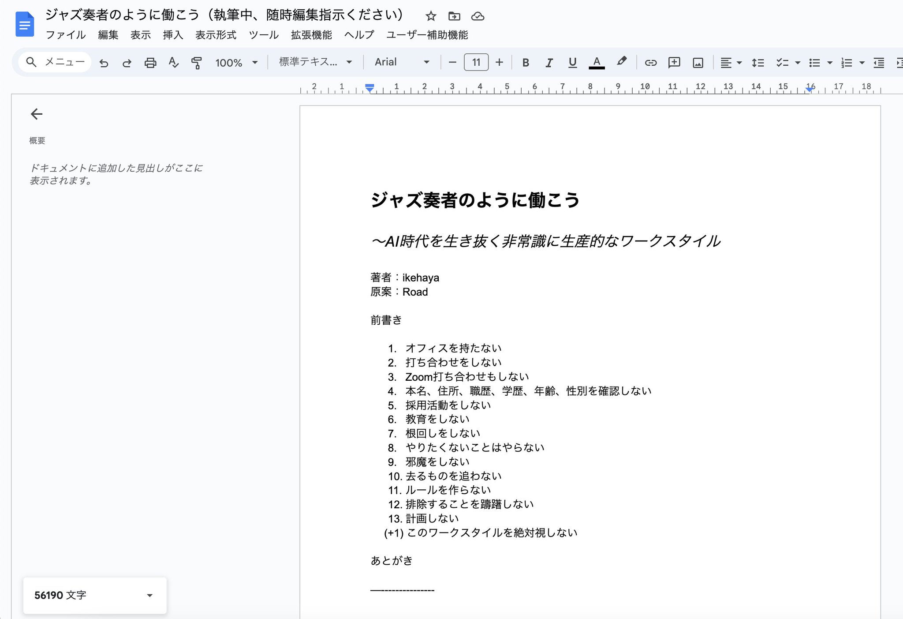Open the text color picker
This screenshot has height=619, width=903.
[x=597, y=63]
